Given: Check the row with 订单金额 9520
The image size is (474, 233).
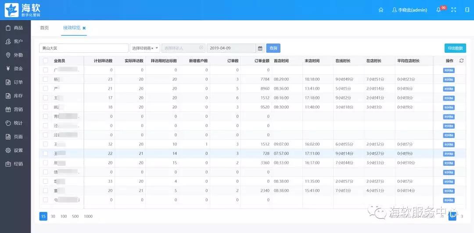Looking at the screenshot, I should click(x=45, y=107).
